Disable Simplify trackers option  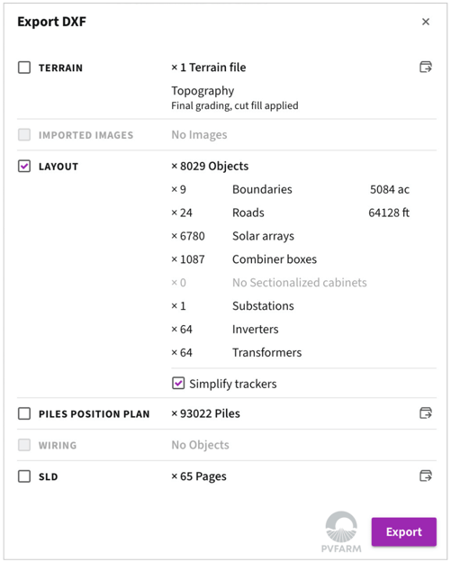[178, 383]
